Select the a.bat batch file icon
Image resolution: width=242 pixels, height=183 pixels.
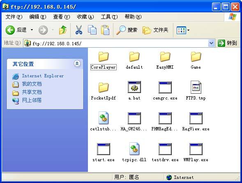(134, 87)
